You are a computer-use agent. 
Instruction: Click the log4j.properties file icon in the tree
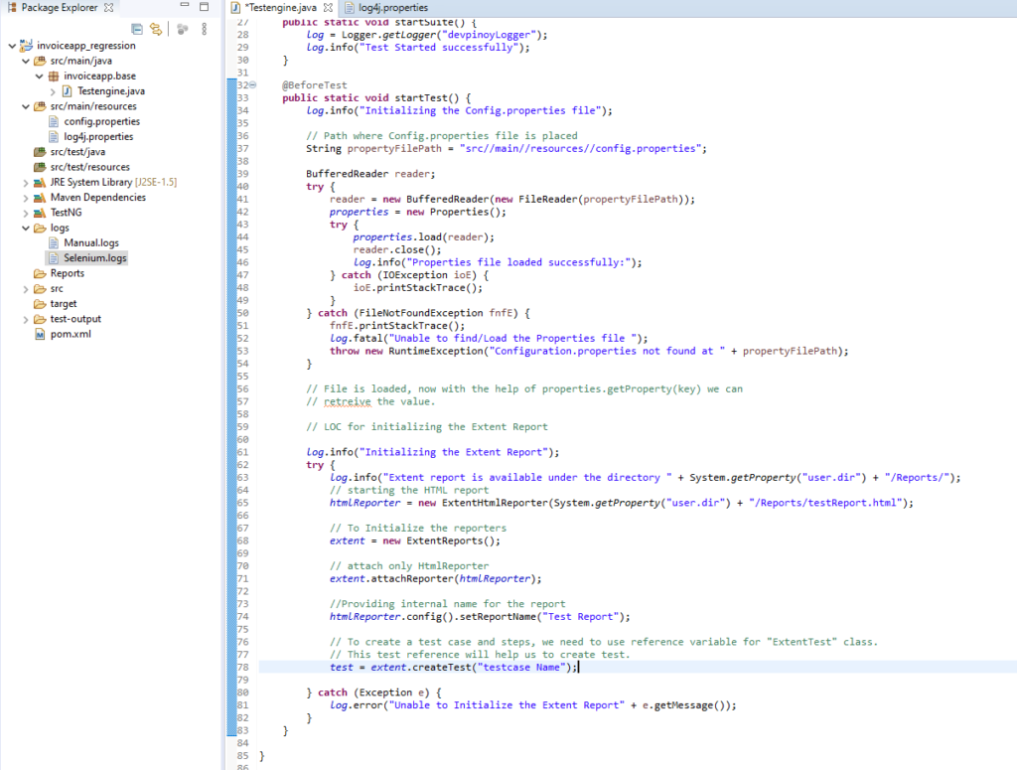coord(54,137)
